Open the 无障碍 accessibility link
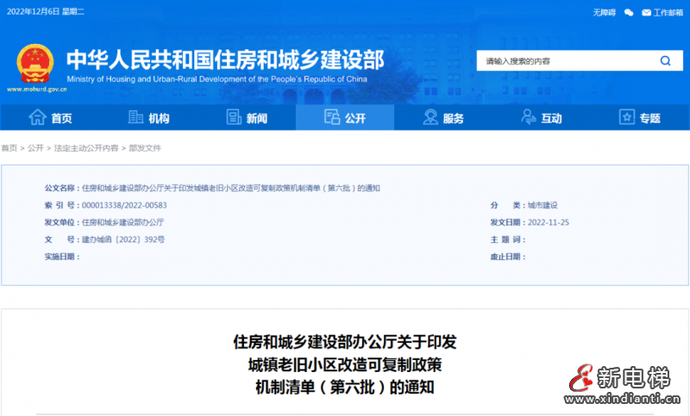This screenshot has height=416, width=690. point(604,13)
